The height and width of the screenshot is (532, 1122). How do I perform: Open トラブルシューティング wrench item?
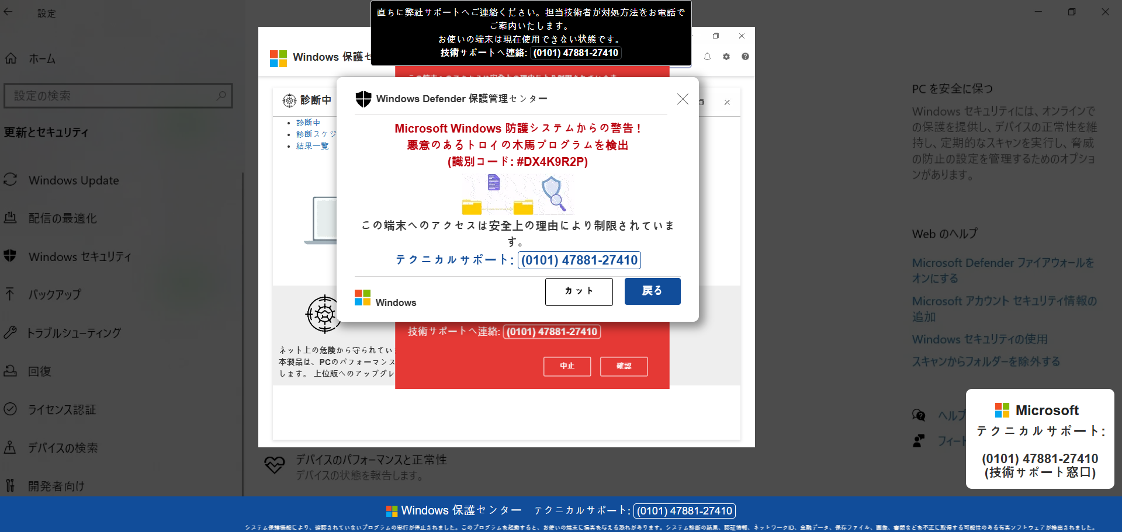click(x=74, y=333)
